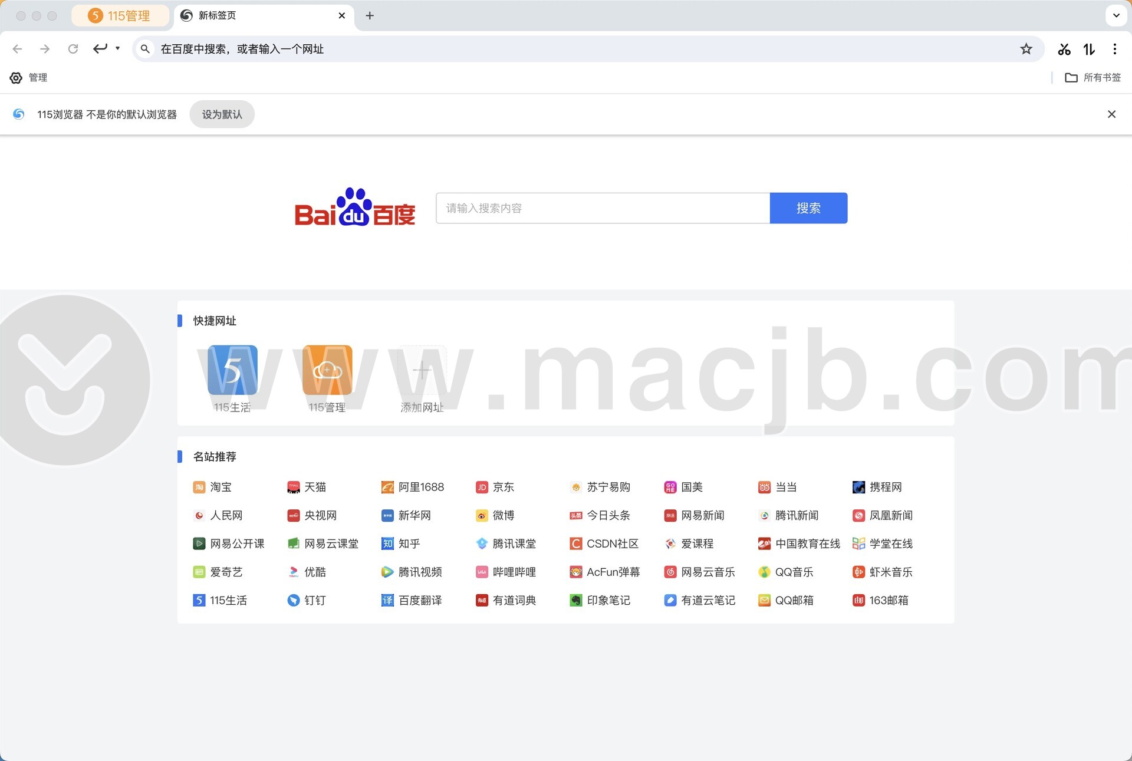Click the undo closed tab arrow icon
Screen dimensions: 1132x761
tap(100, 48)
